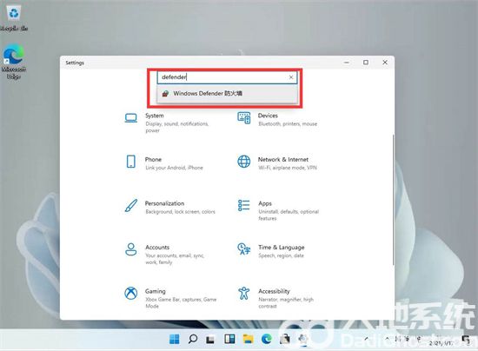Expand hidden system tray icons chevron
This screenshot has height=351, width=478.
point(387,339)
